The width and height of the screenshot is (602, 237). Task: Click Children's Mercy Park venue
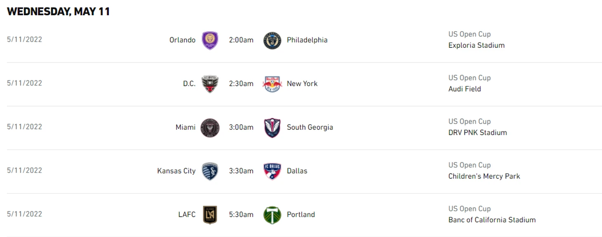484,176
